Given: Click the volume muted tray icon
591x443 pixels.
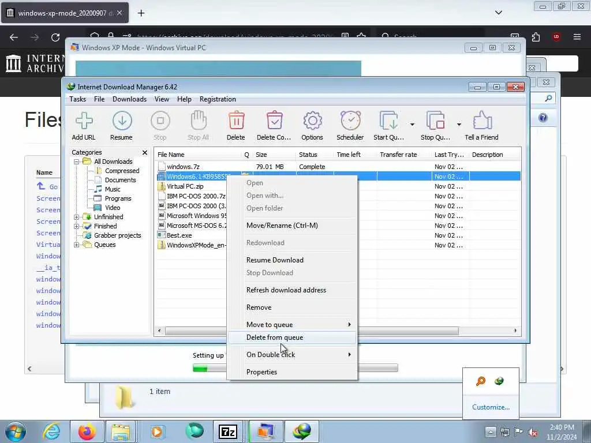Looking at the screenshot, I should (x=533, y=432).
